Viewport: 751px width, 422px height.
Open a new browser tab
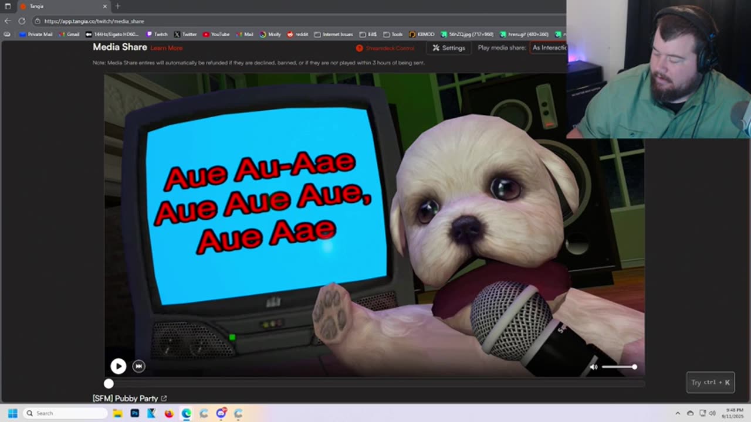[x=117, y=6]
